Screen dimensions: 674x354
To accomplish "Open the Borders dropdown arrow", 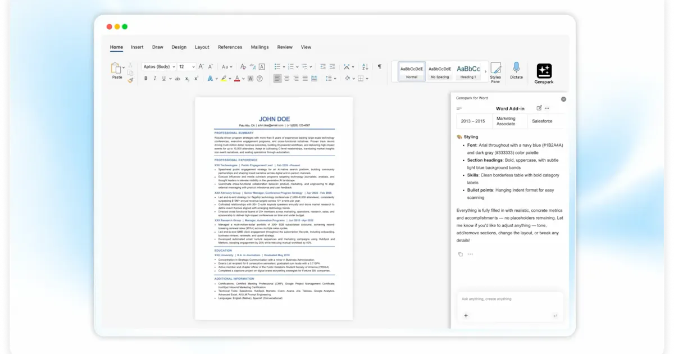I will [367, 79].
